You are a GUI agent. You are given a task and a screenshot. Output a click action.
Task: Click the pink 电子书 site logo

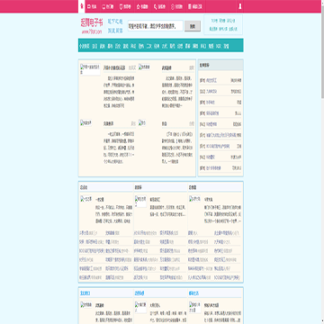coord(92,26)
